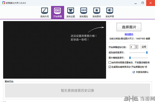Screen dimensions: 155x102
Task: Click 恢复系统默认 restore link
Action: [x=142, y=72]
